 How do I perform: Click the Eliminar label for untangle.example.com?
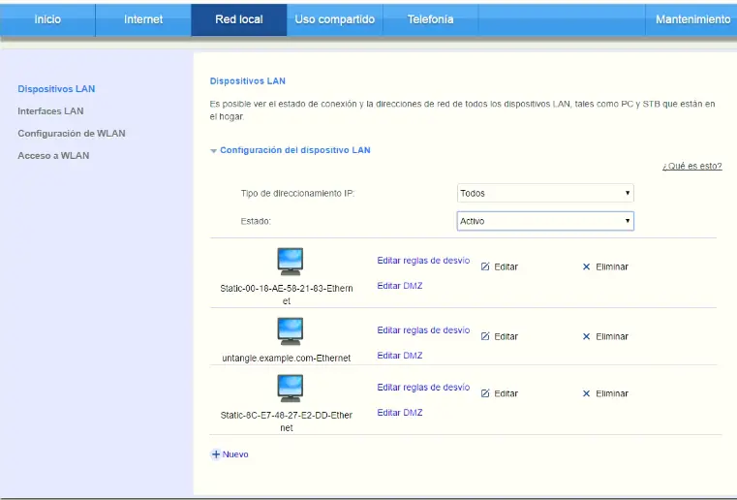[612, 336]
